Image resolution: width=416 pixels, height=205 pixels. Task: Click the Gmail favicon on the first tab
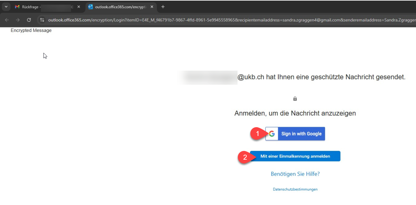(17, 7)
